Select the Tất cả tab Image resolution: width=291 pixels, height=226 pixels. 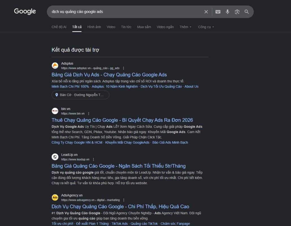[x=77, y=27]
